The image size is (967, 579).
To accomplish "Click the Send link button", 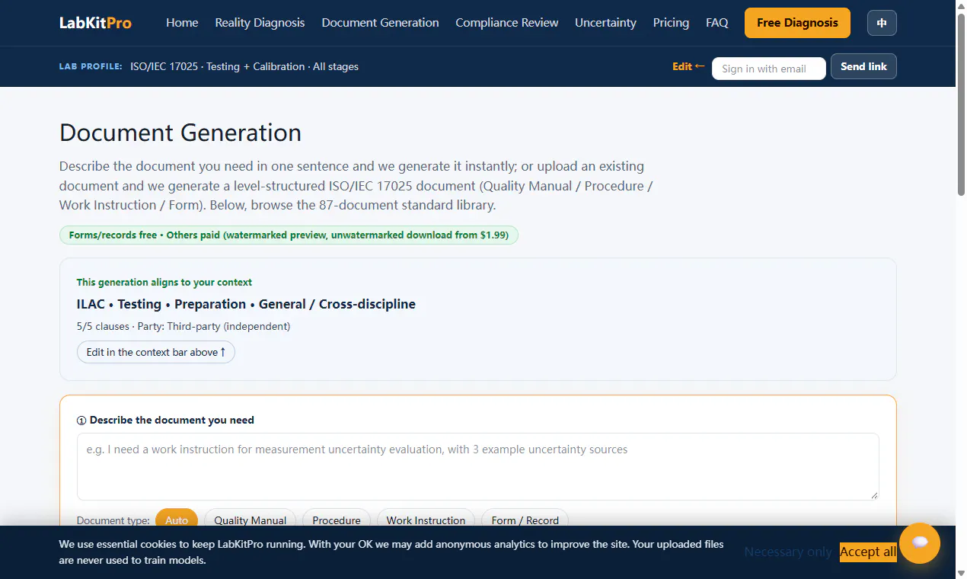I will (x=863, y=66).
